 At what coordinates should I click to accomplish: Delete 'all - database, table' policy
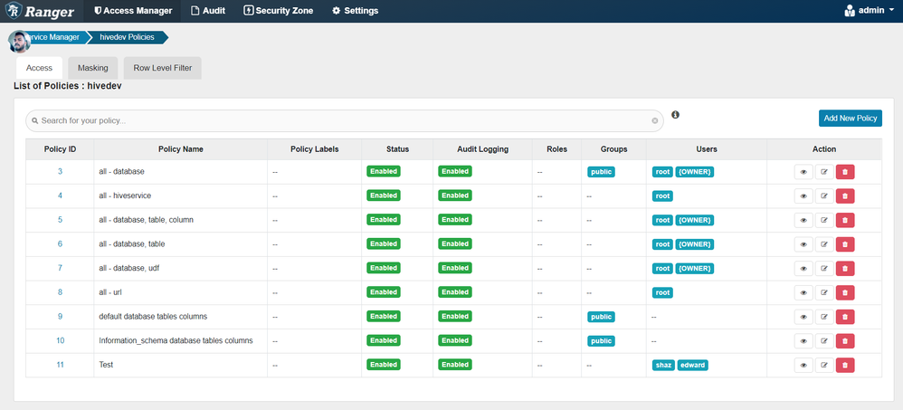pos(845,244)
